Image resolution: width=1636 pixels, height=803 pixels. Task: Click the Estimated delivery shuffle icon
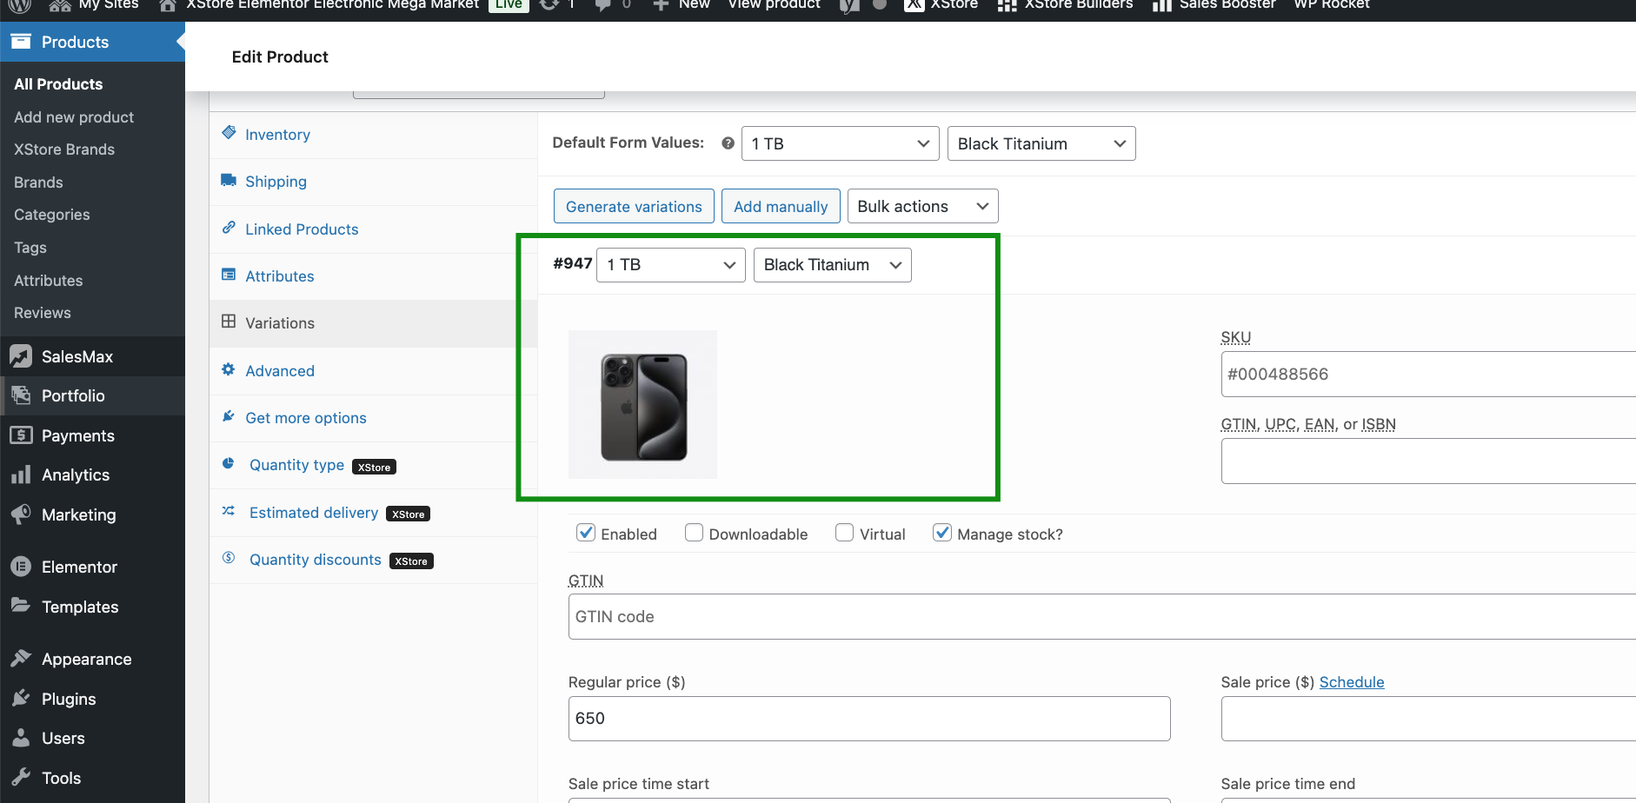point(229,511)
